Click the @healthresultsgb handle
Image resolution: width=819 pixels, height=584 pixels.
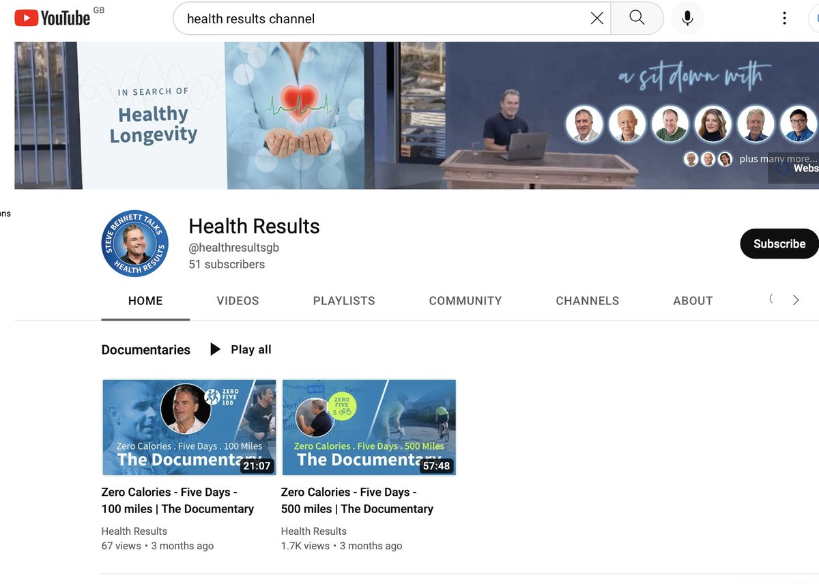(x=234, y=248)
